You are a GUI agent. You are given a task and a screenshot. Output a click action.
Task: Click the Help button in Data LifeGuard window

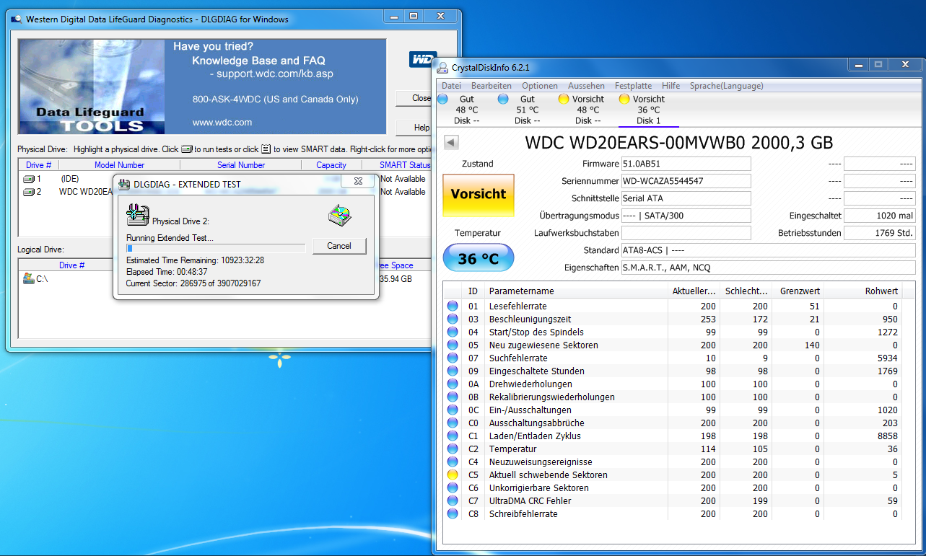pos(414,128)
